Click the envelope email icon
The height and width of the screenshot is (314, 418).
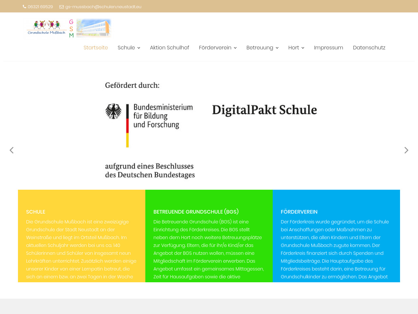(61, 7)
